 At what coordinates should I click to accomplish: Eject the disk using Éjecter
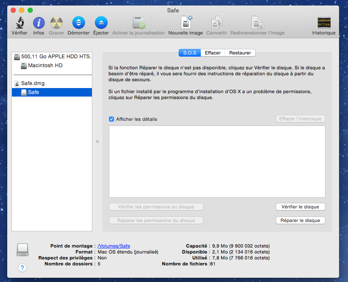pos(101,23)
